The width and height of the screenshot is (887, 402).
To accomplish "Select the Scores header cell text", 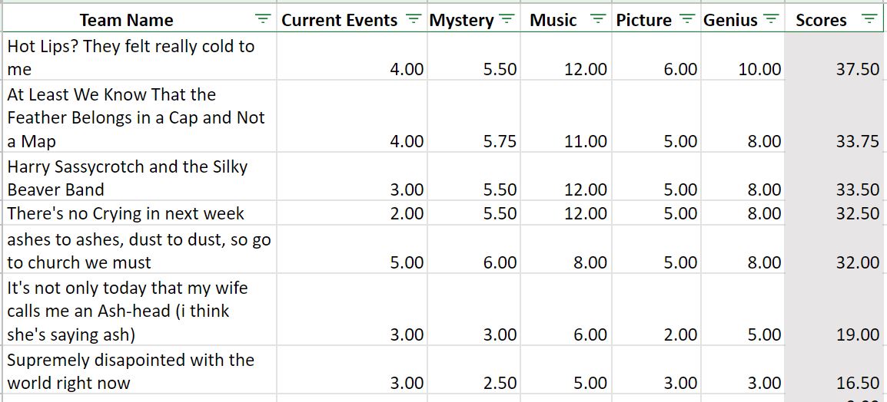I will 821,20.
